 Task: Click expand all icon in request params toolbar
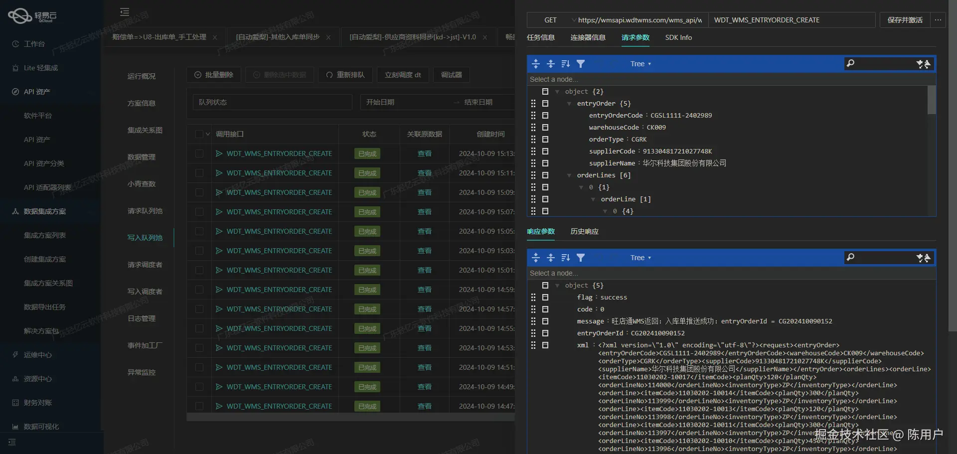click(536, 64)
